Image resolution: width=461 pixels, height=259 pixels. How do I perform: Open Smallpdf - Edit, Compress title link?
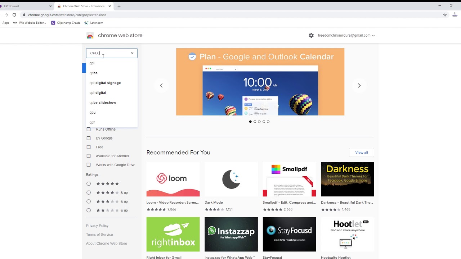click(x=289, y=203)
